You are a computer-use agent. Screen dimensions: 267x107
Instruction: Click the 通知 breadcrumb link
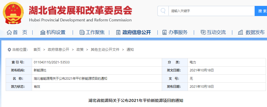coord(130,49)
